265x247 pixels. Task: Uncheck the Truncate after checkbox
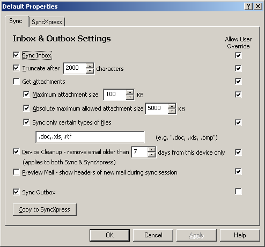click(x=16, y=68)
